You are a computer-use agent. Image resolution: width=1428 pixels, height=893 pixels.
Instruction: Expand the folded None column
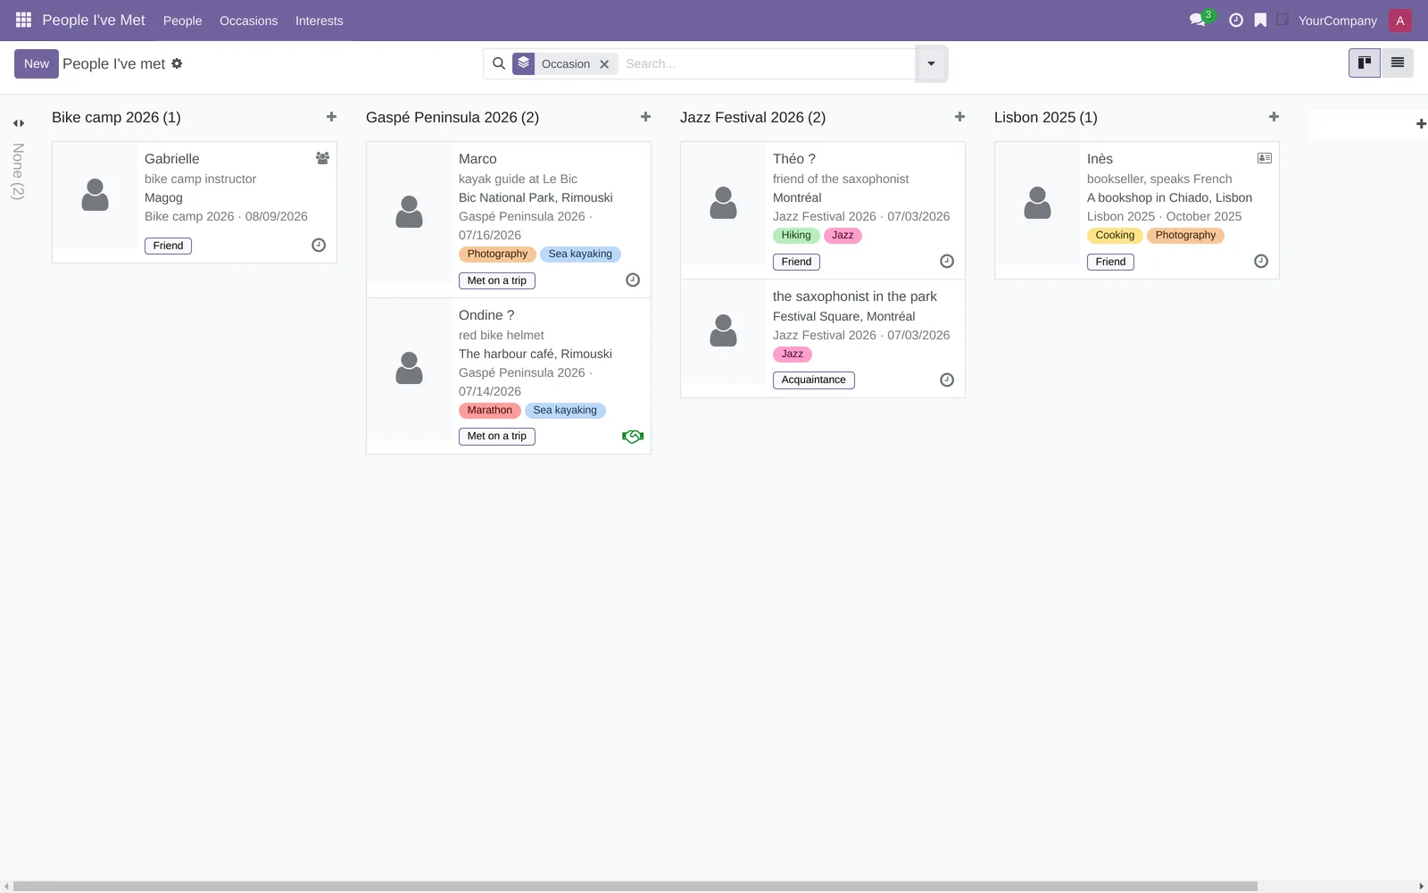coord(18,123)
